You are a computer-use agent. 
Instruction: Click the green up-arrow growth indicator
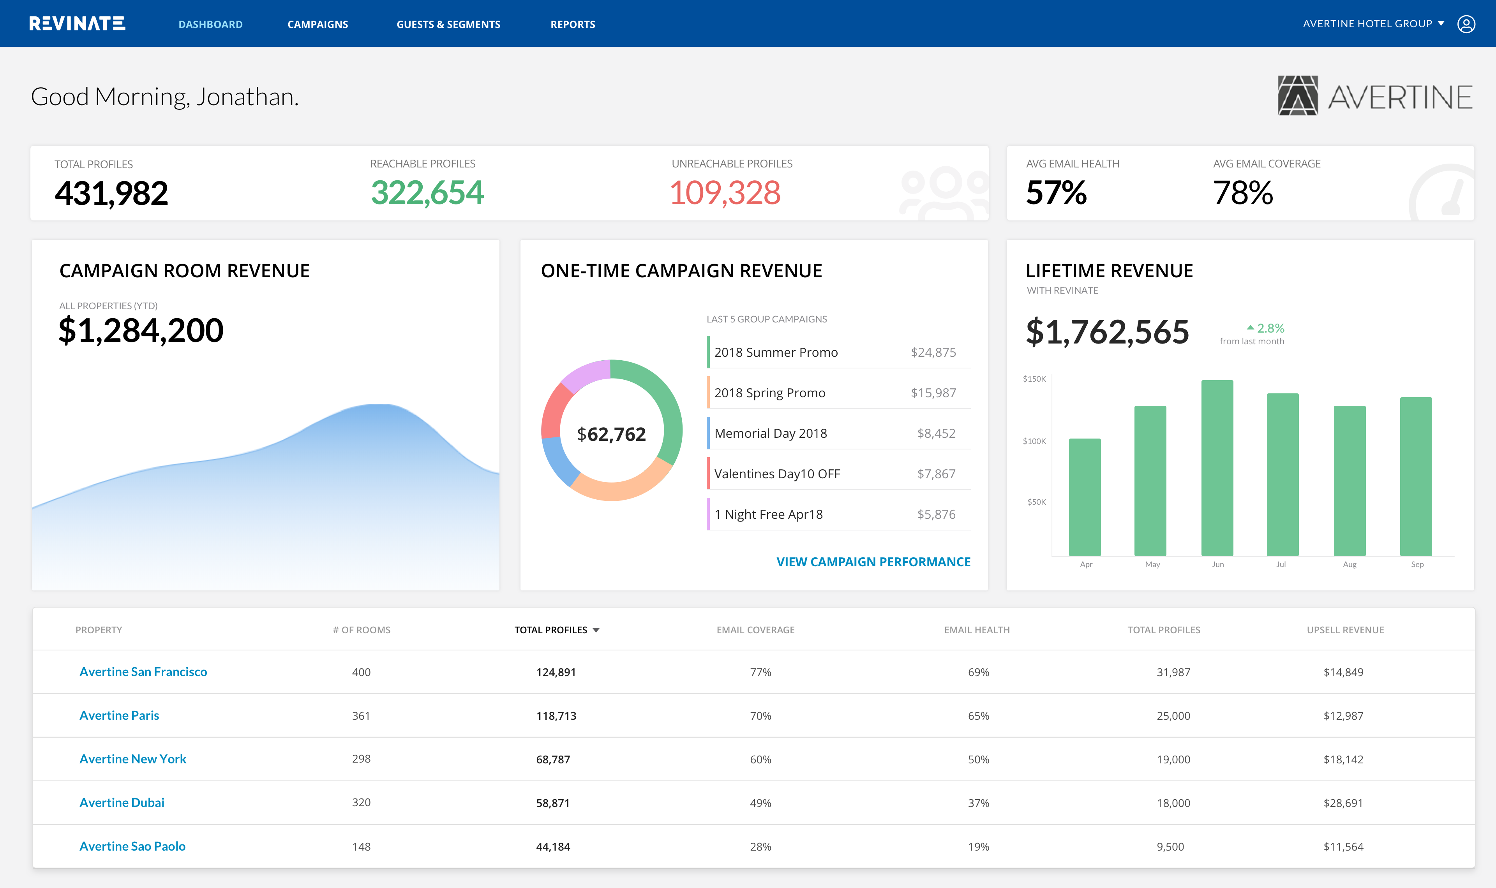[x=1250, y=328]
